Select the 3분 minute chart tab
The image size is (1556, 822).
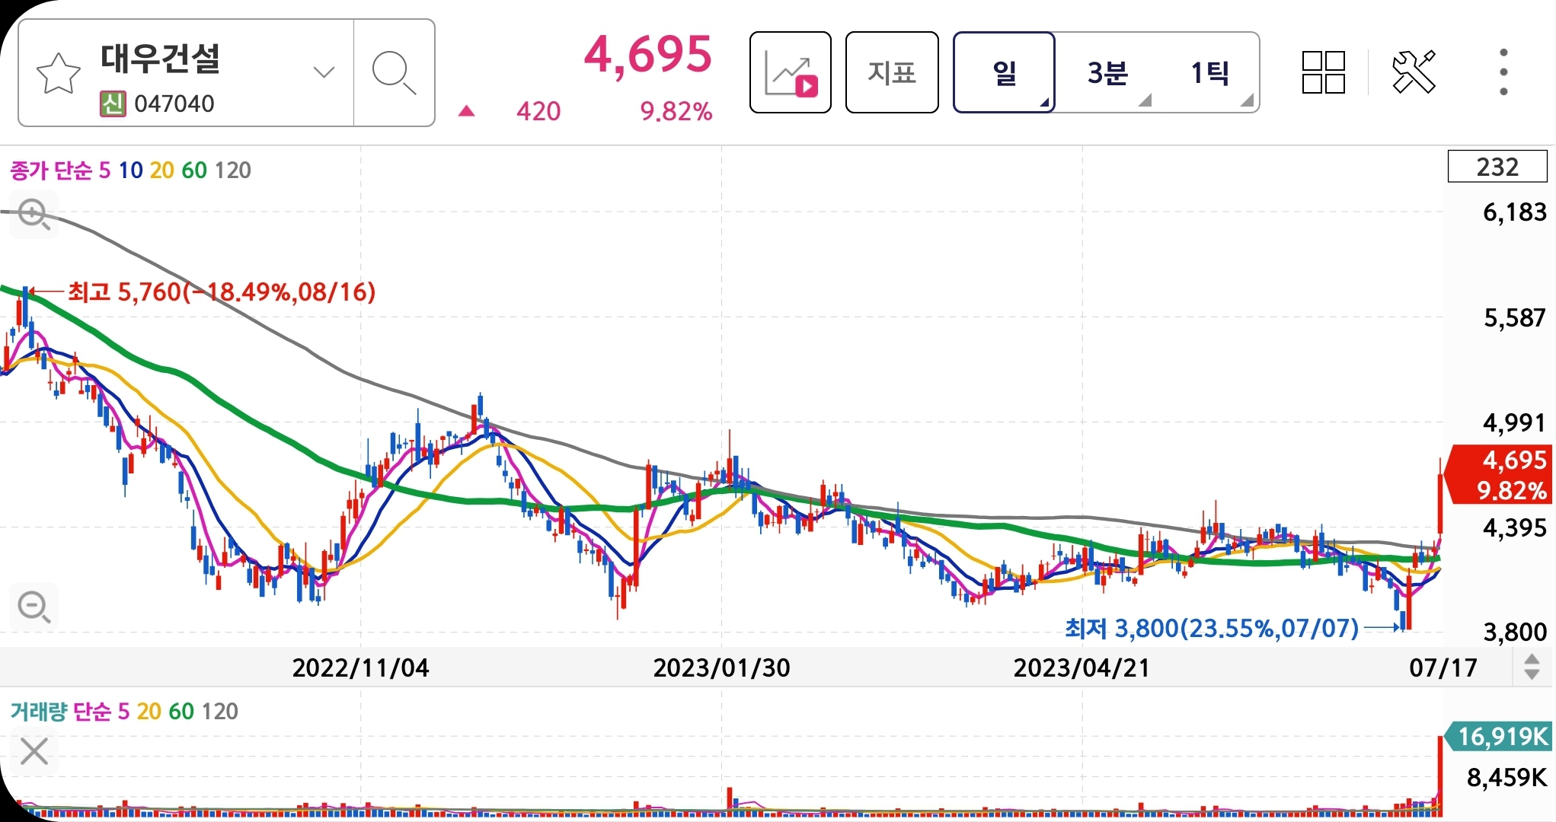click(x=1107, y=73)
